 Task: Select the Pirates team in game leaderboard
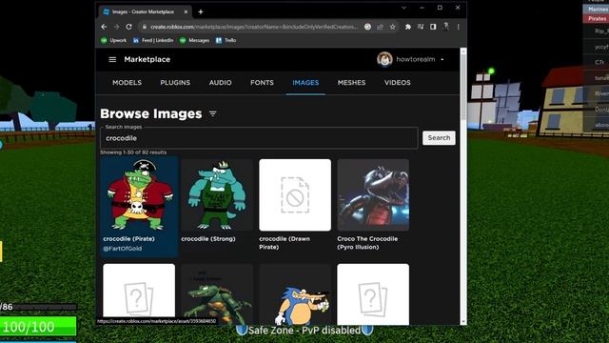(597, 19)
